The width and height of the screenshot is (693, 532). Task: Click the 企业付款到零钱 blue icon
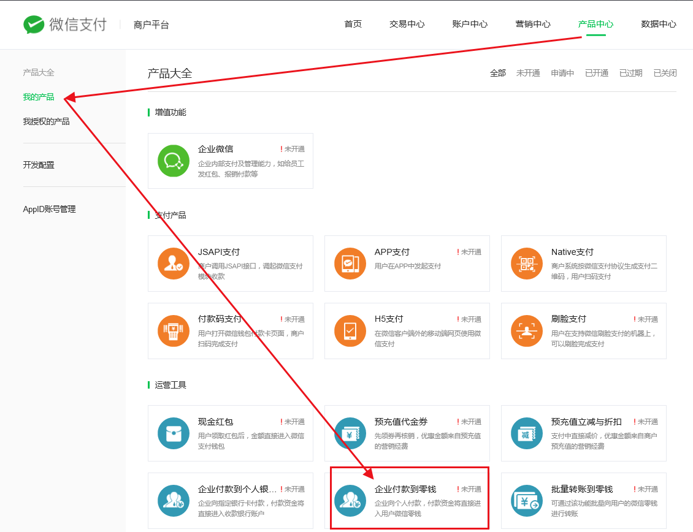pyautogui.click(x=350, y=501)
